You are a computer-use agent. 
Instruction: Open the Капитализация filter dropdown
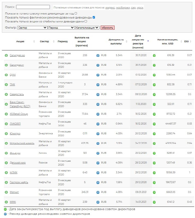click(87, 28)
